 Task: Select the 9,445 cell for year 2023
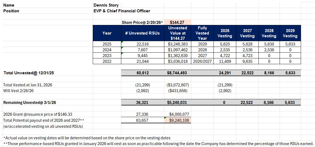click(x=142, y=56)
